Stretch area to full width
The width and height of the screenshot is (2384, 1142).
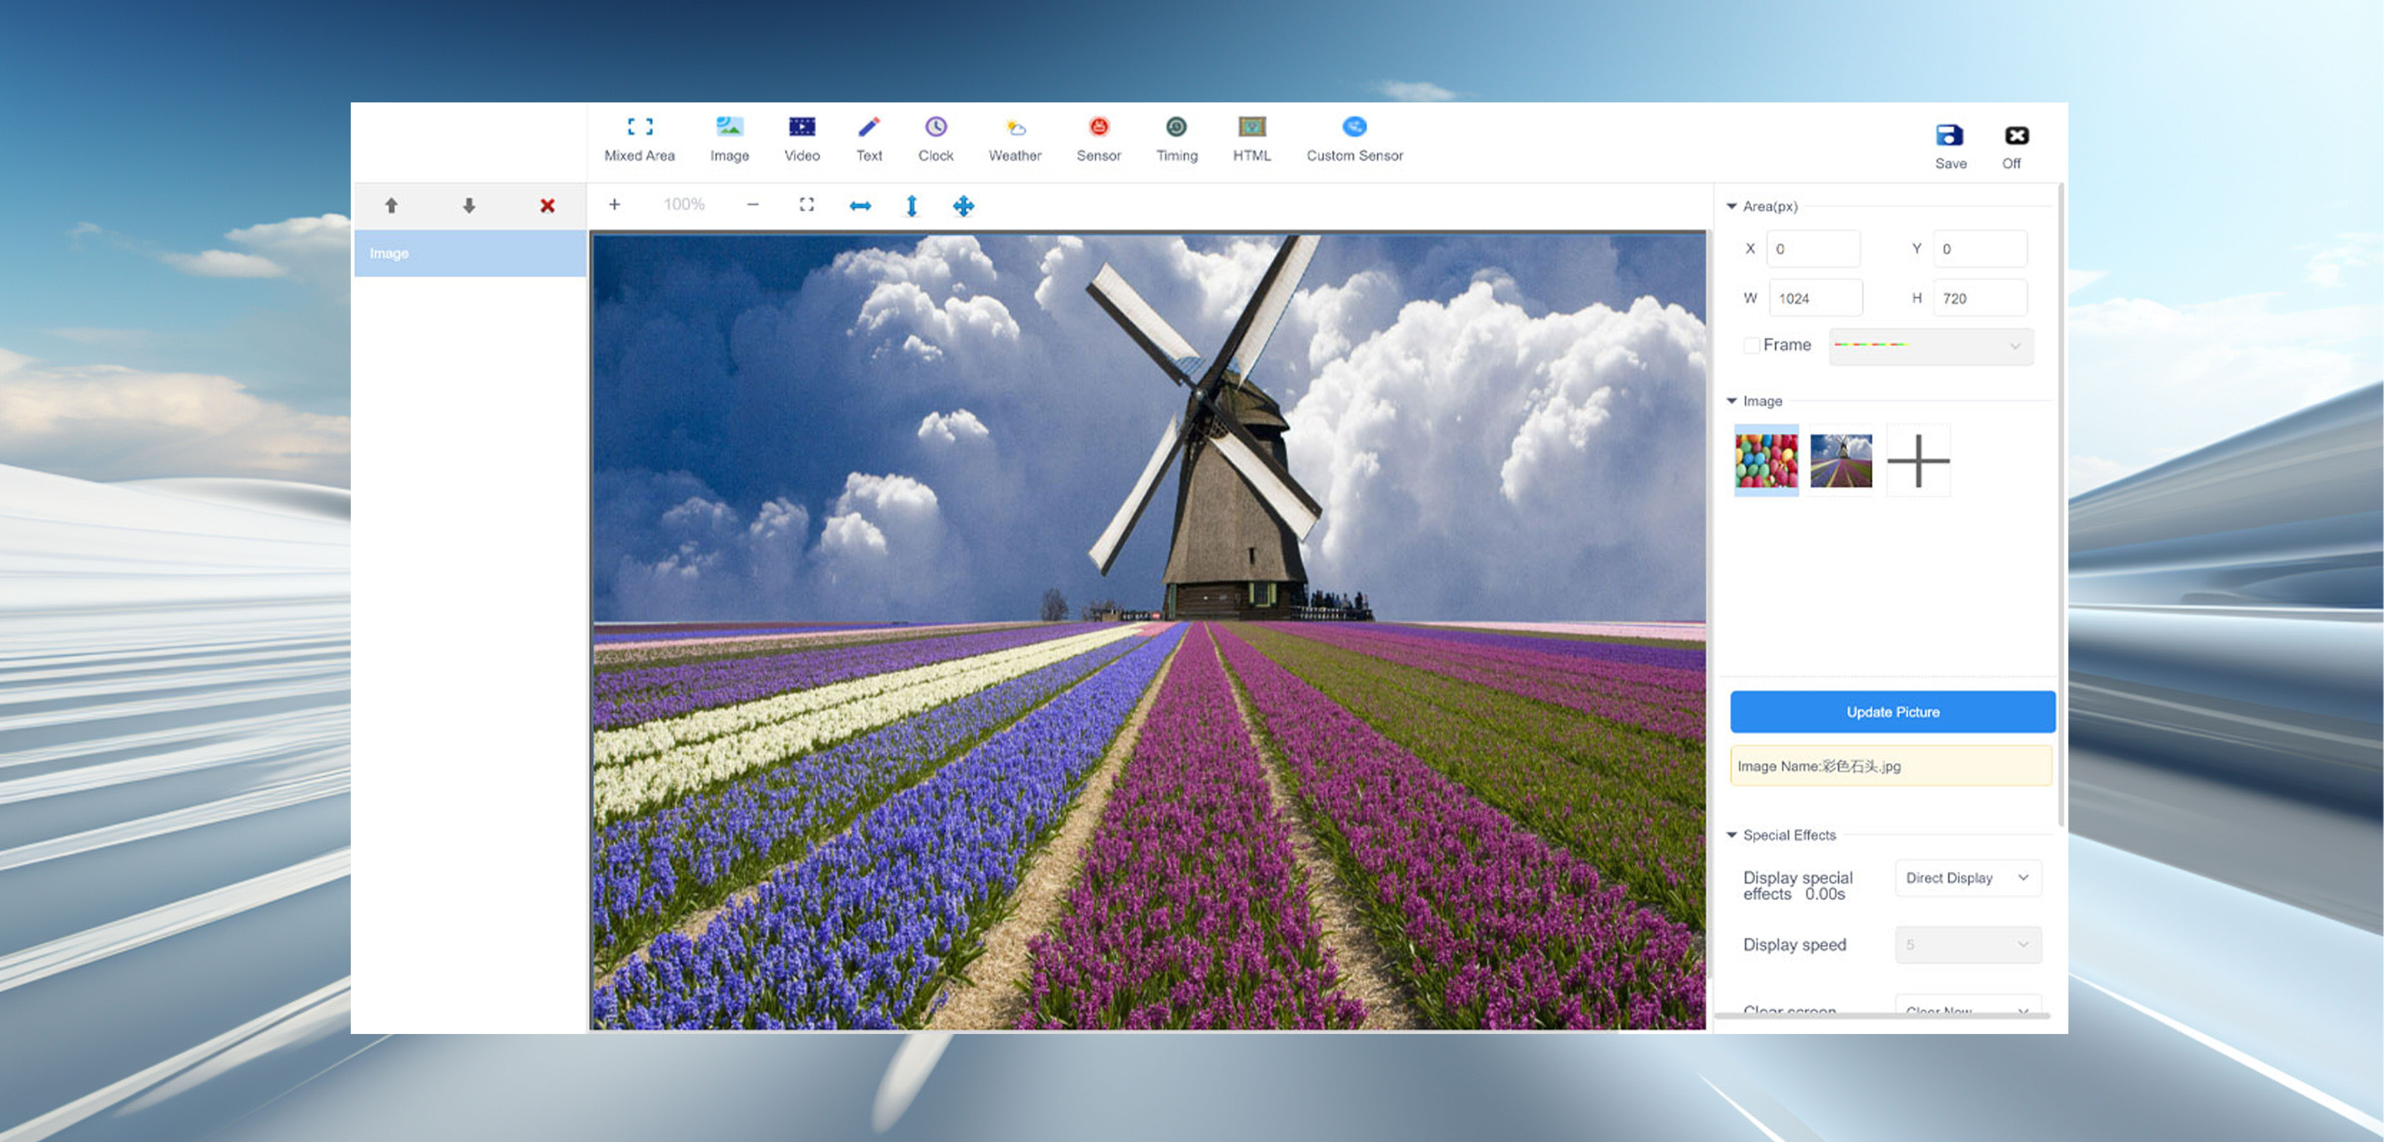pos(860,205)
